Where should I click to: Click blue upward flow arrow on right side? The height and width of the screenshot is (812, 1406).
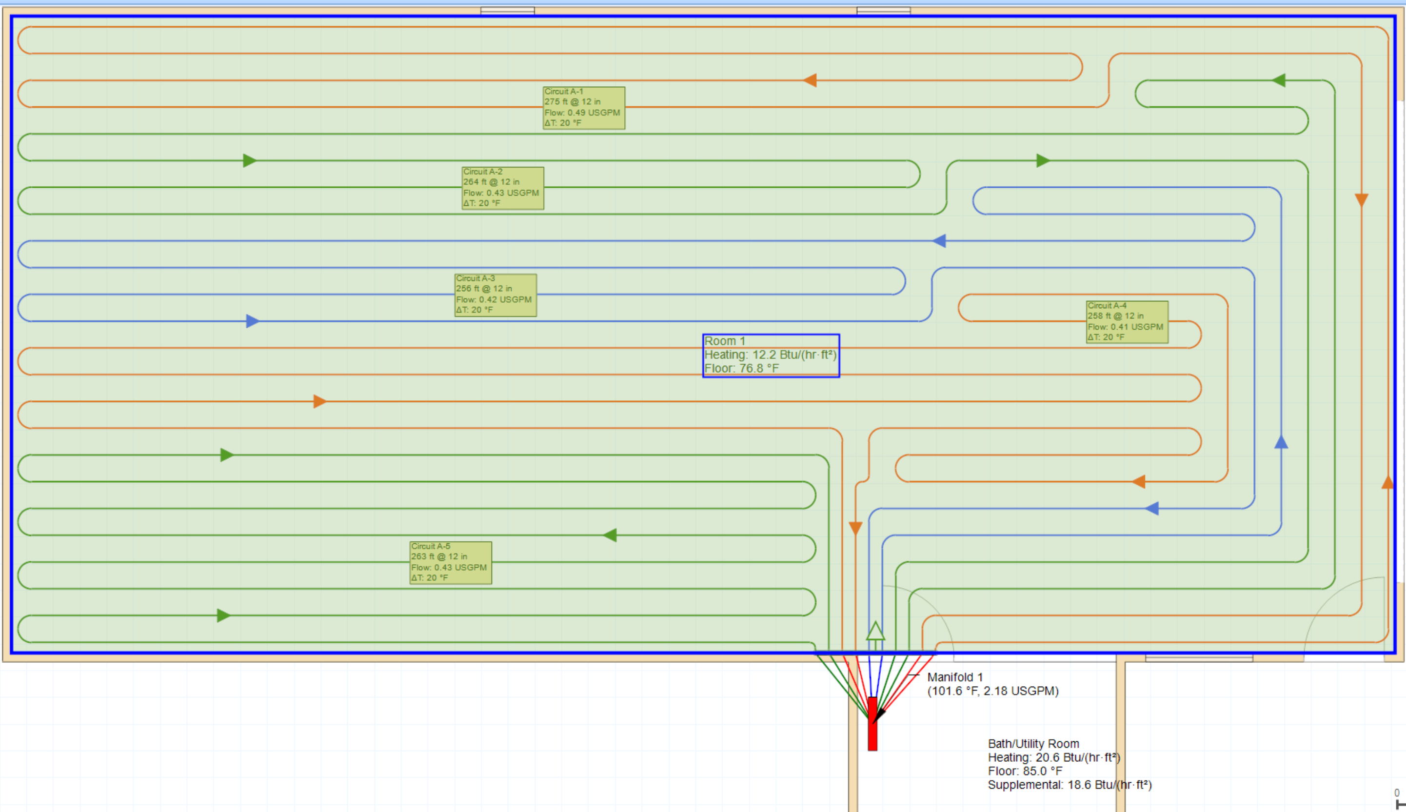(1281, 442)
